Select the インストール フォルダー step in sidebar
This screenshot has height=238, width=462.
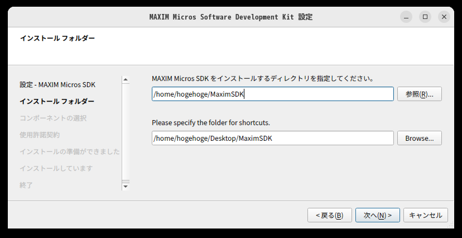point(57,102)
